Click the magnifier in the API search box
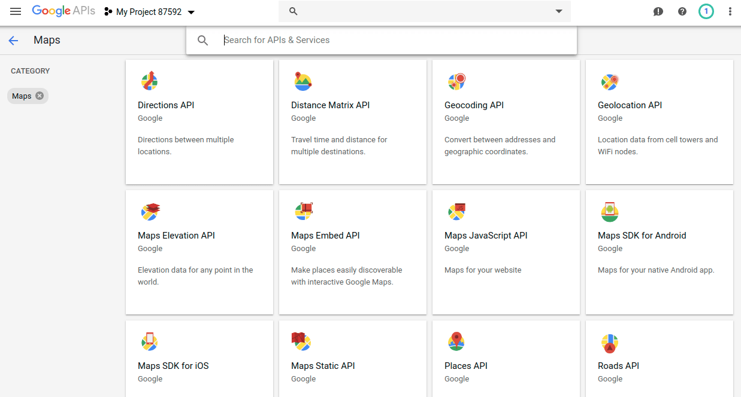Viewport: 741px width, 397px height. 203,40
